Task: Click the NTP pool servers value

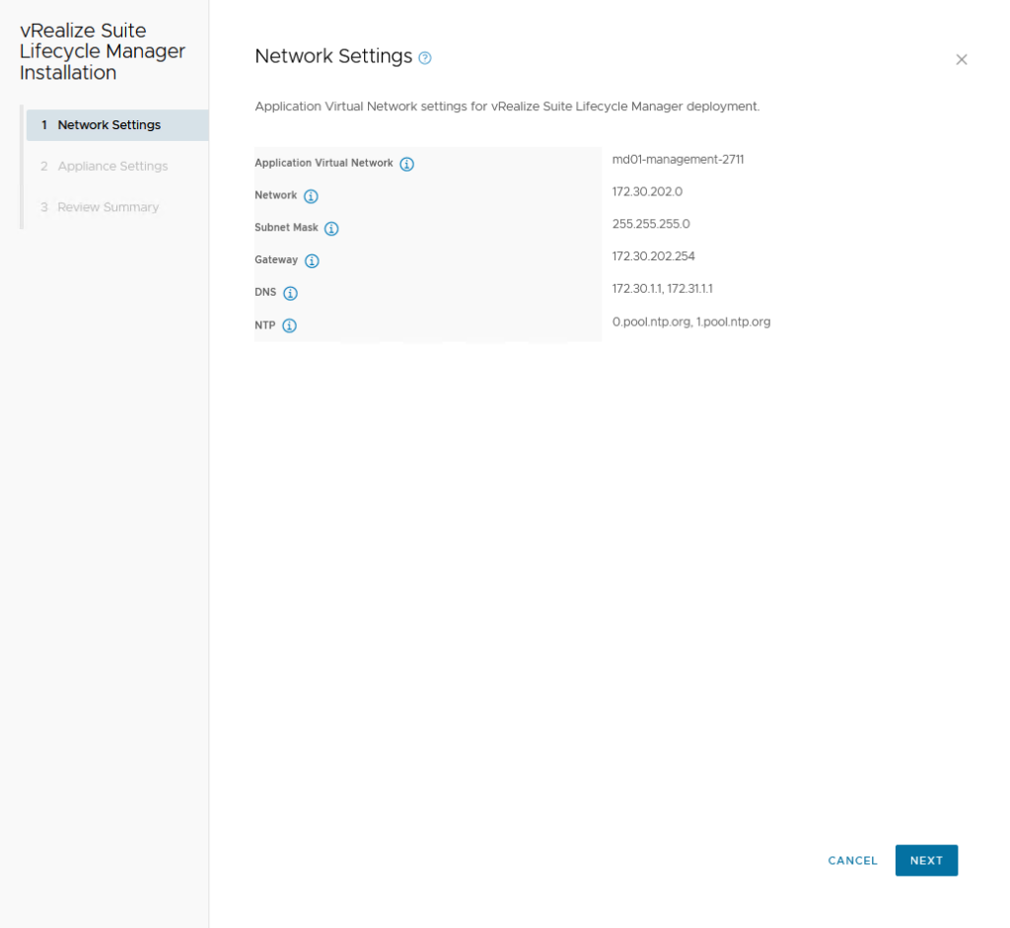Action: [690, 321]
